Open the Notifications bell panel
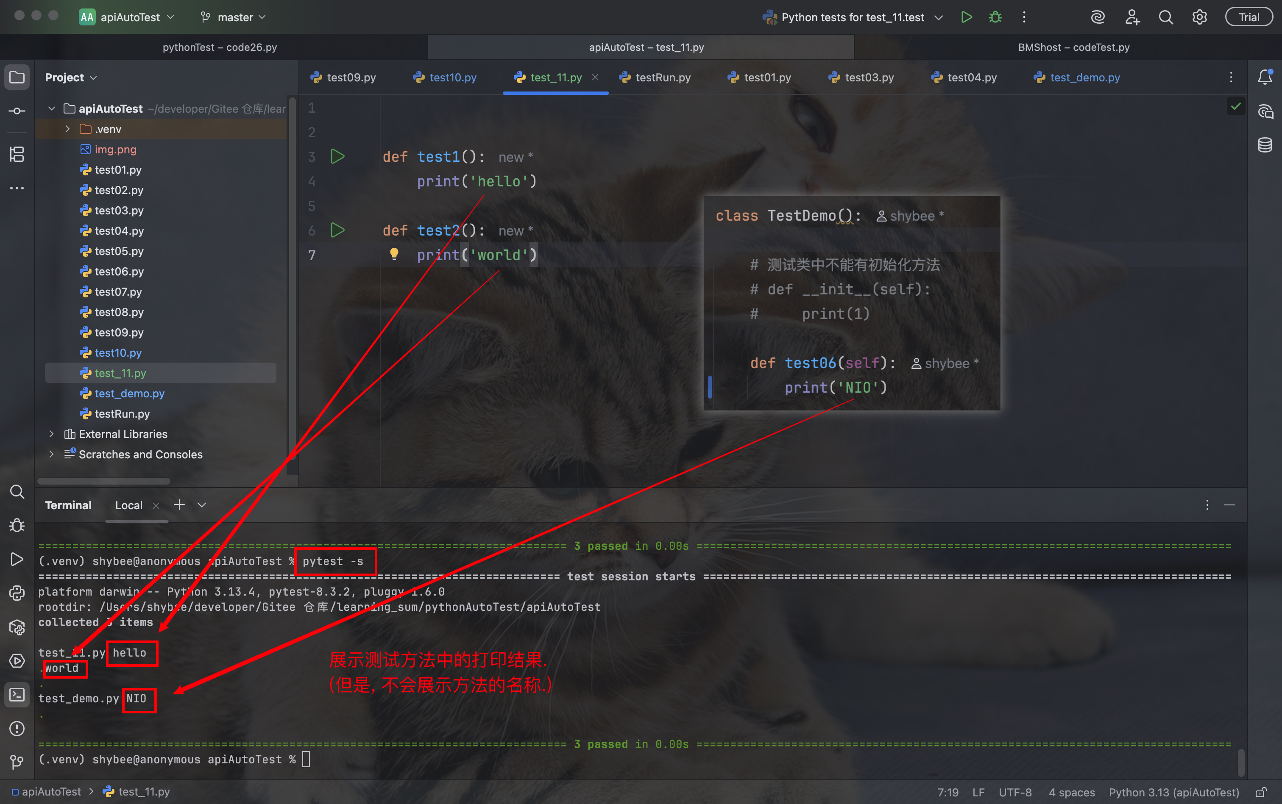 coord(1265,78)
